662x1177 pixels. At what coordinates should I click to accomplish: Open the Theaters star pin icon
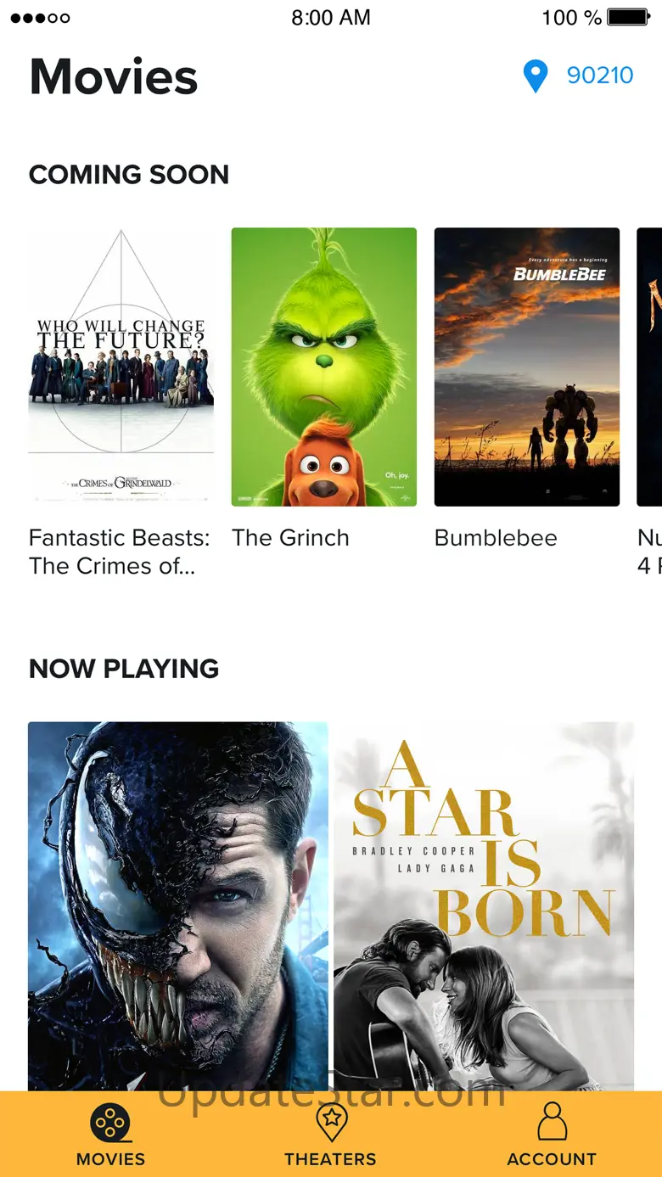(x=331, y=1123)
